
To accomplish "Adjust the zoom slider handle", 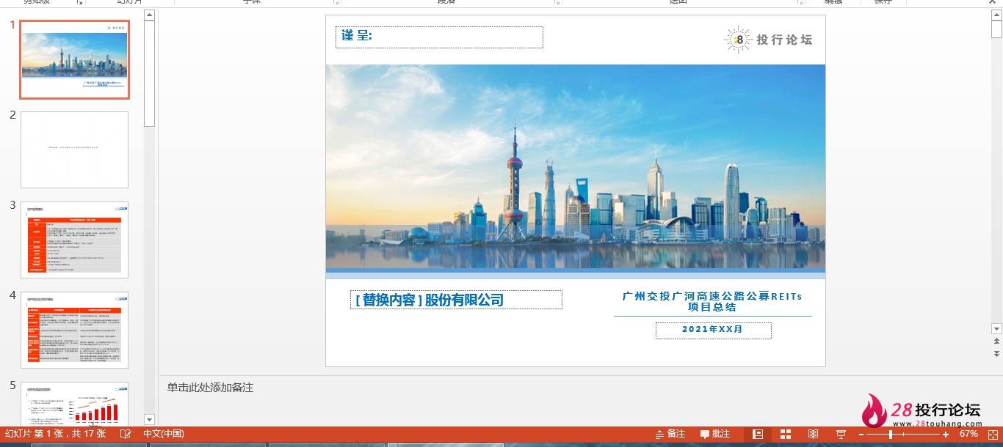I will [891, 435].
